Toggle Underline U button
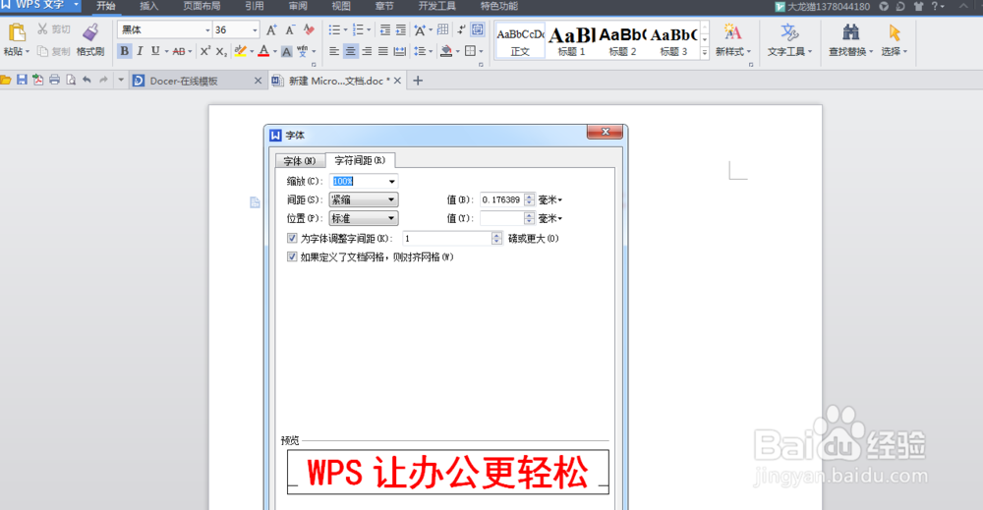The height and width of the screenshot is (510, 983). [155, 51]
